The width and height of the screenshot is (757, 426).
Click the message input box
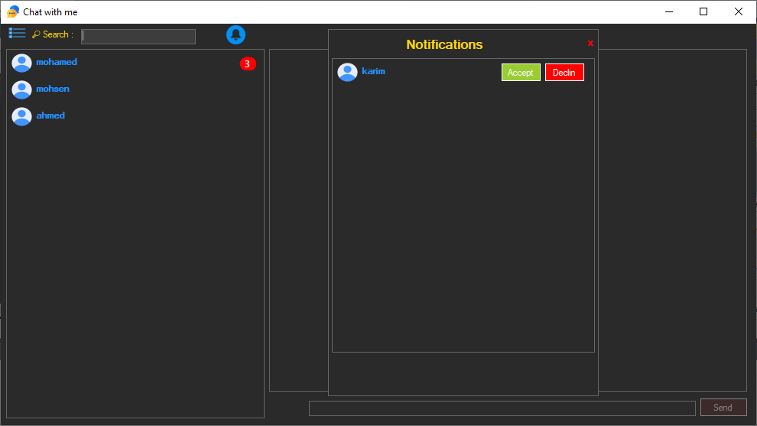(x=502, y=408)
